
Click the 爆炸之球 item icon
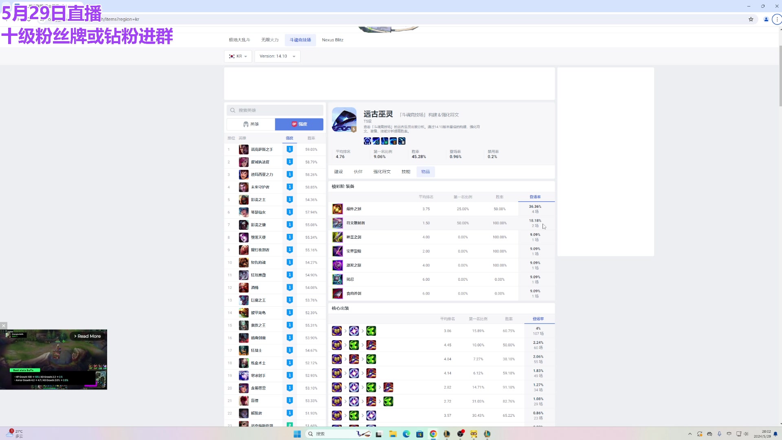click(337, 209)
